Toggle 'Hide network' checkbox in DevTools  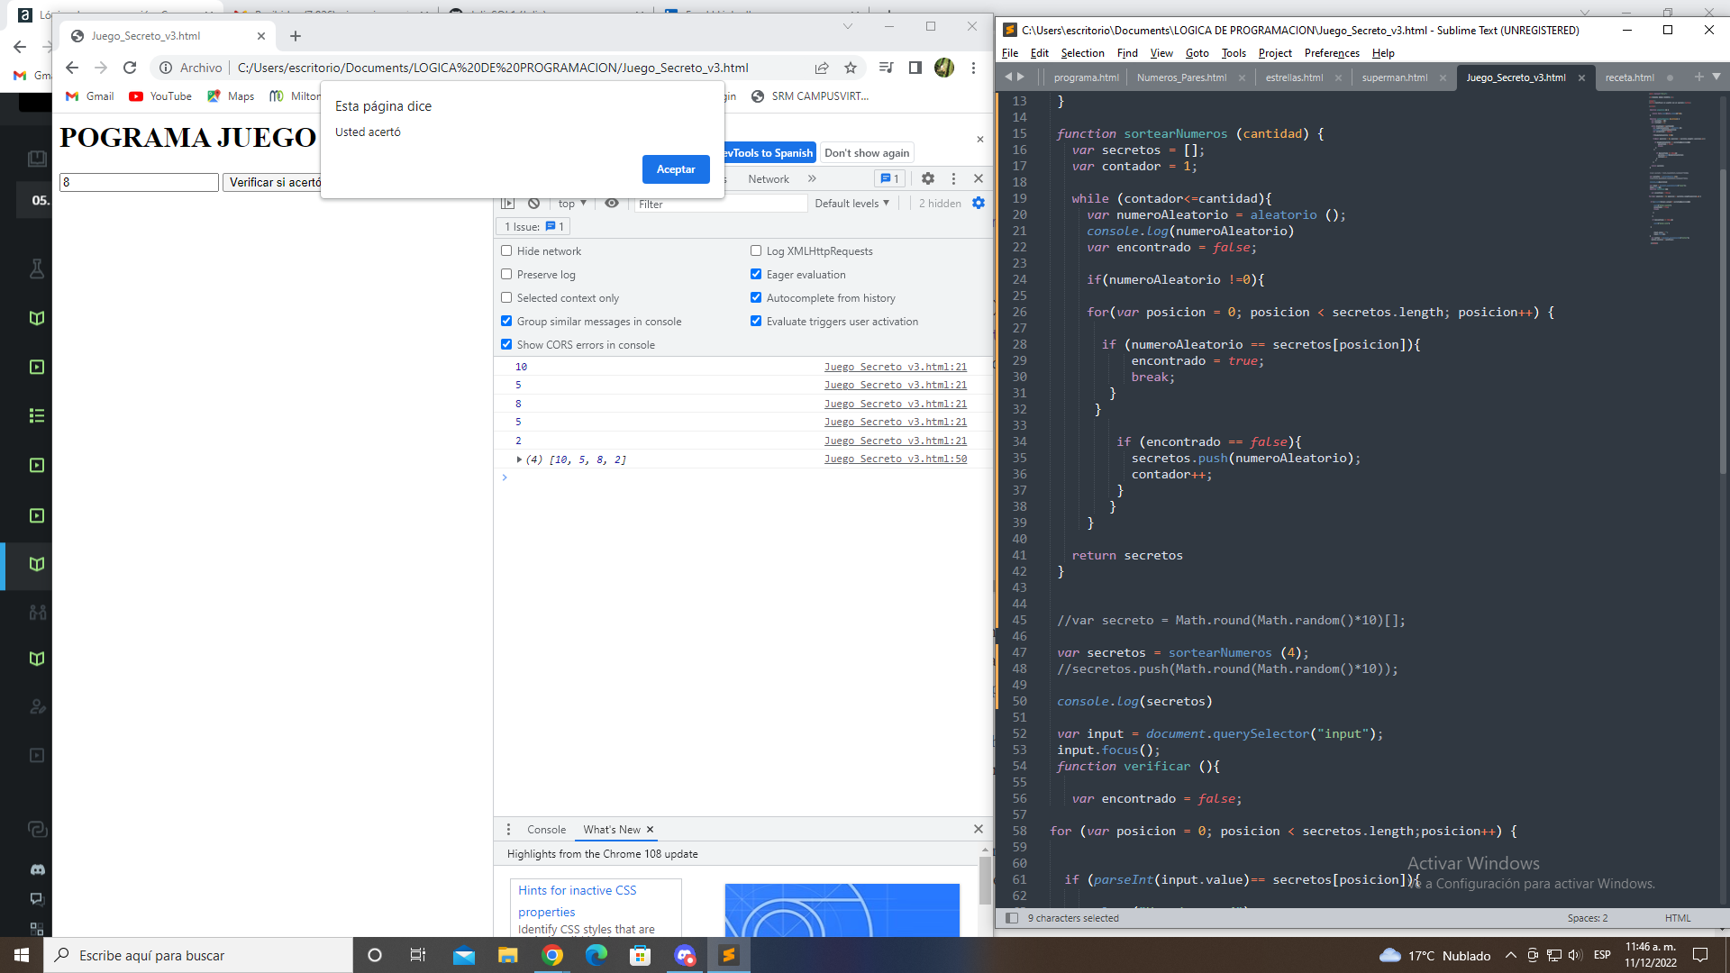click(x=506, y=250)
